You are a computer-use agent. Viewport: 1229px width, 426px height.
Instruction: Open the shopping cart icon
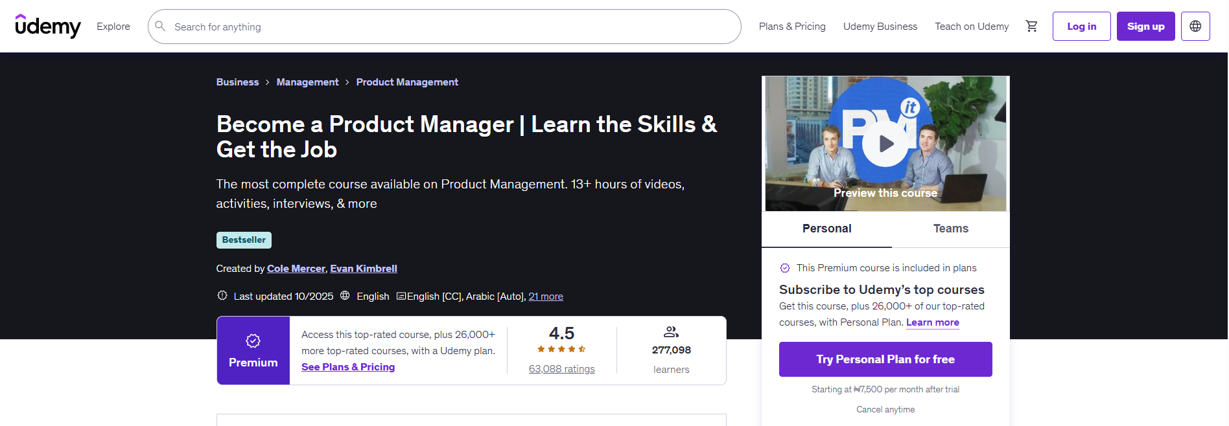click(x=1031, y=27)
